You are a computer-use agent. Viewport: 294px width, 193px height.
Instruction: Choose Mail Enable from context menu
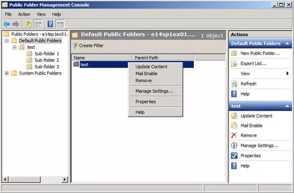click(155, 73)
